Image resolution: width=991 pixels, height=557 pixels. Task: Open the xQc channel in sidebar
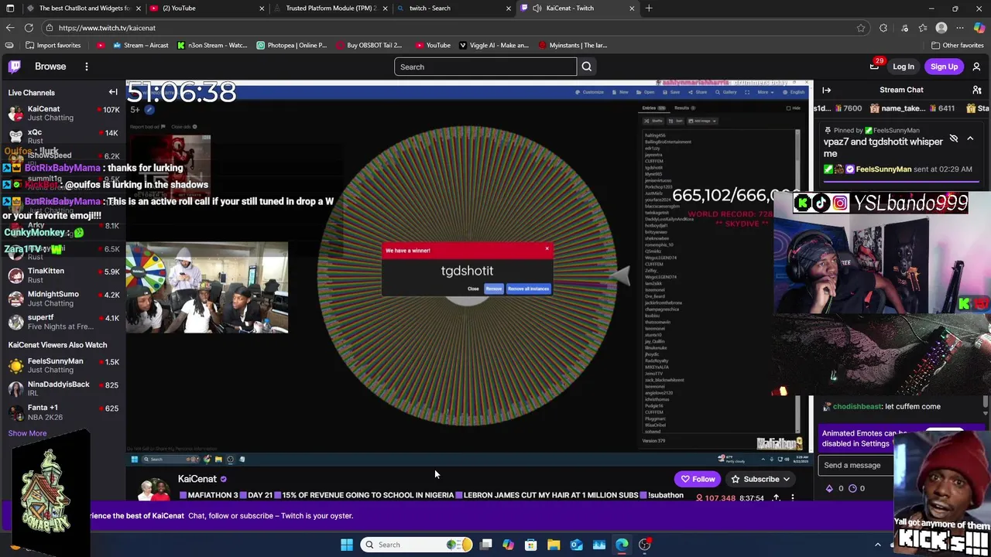click(x=63, y=136)
